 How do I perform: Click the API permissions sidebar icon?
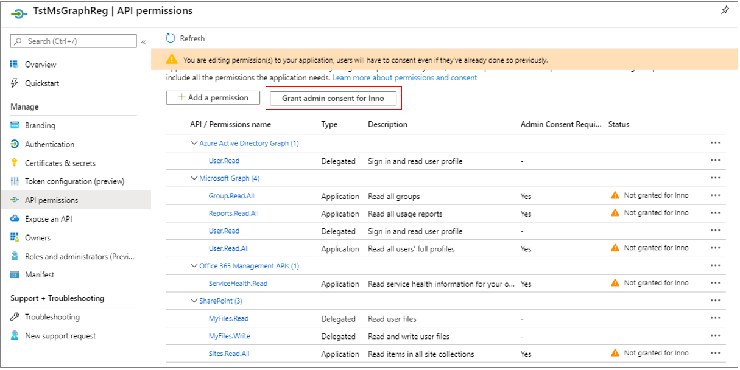[x=15, y=200]
